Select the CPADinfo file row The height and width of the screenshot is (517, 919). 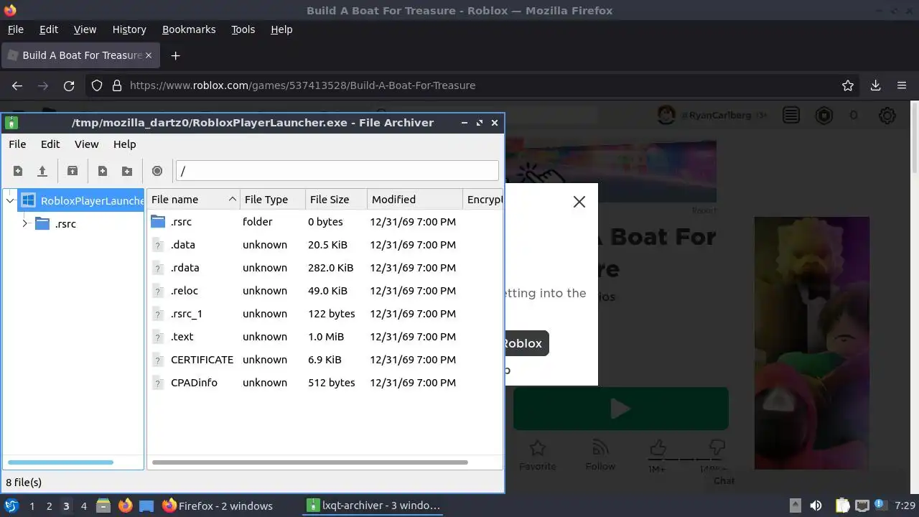325,383
